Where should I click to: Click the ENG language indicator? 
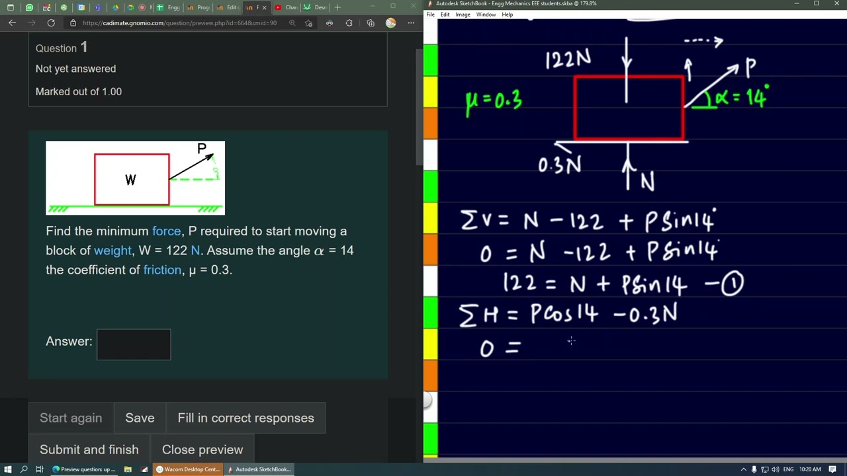click(x=787, y=469)
